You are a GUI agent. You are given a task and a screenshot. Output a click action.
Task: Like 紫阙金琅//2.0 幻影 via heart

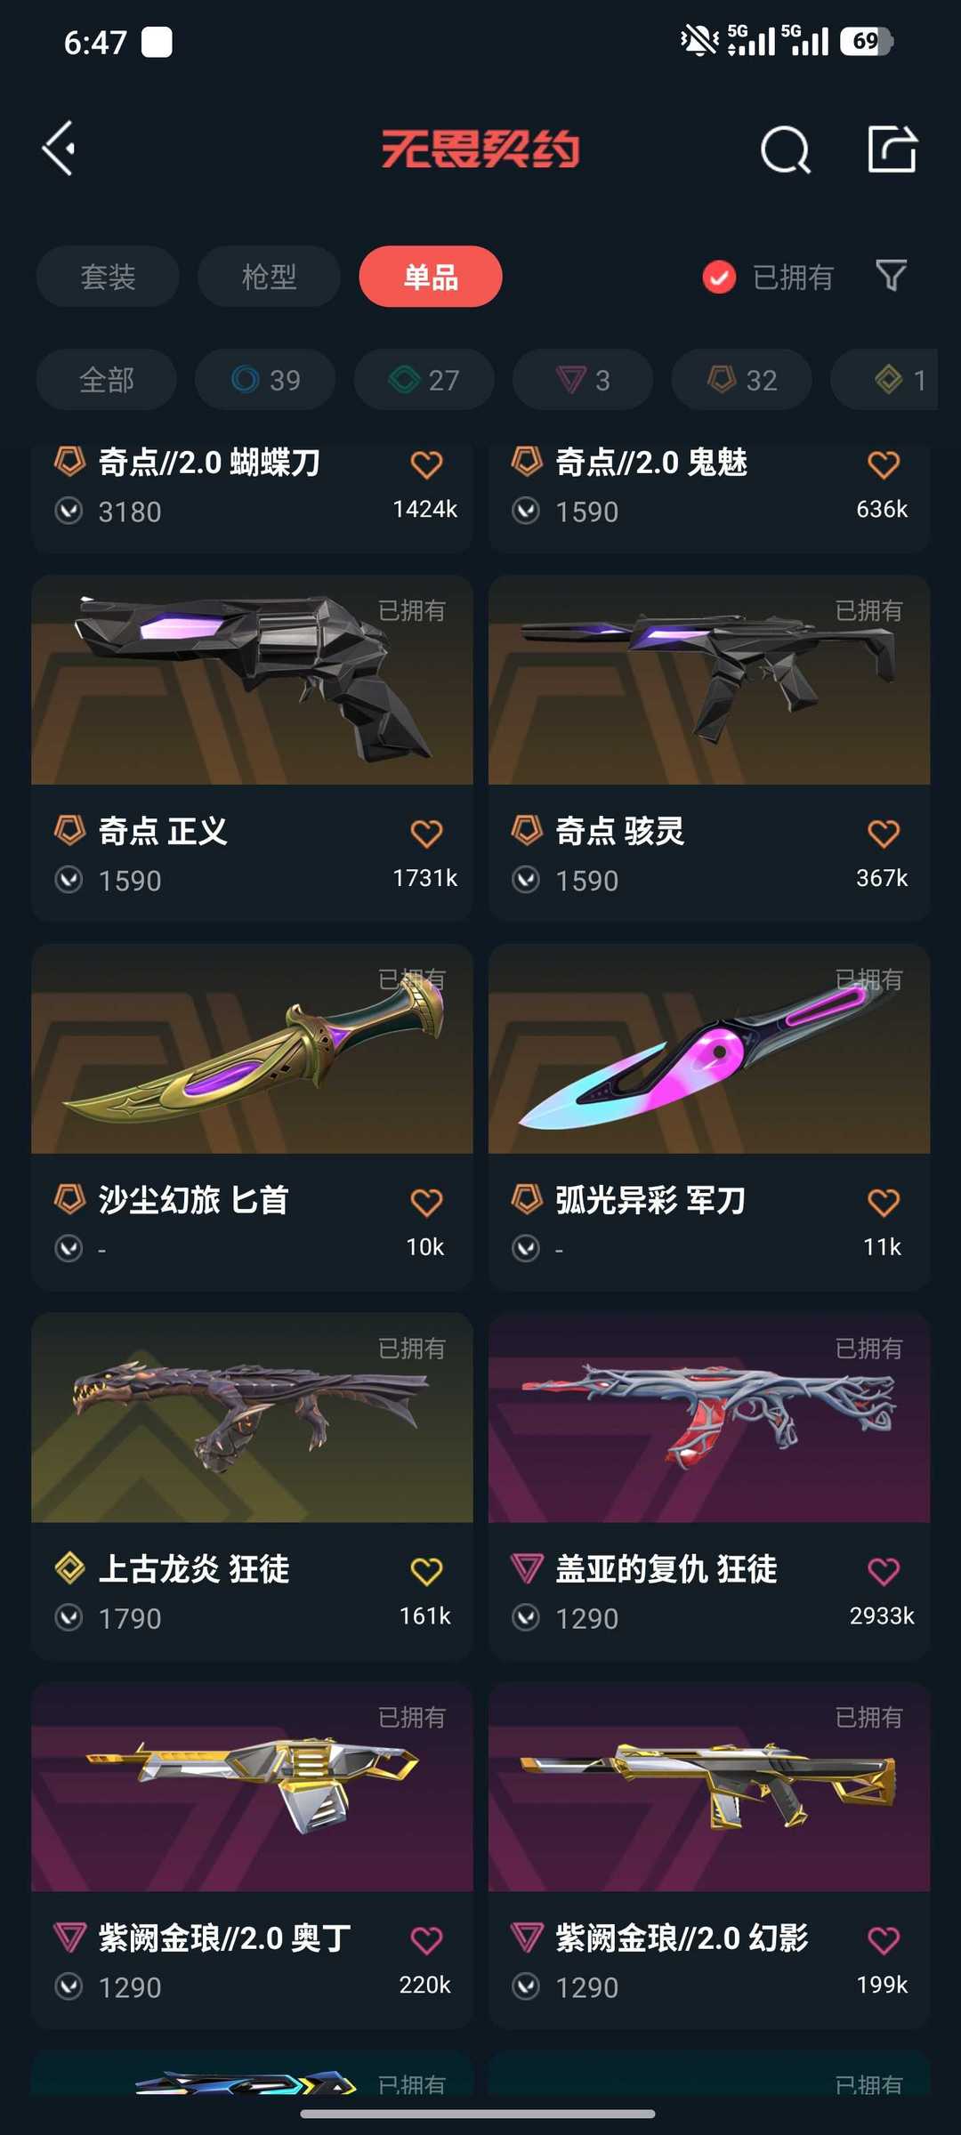[884, 1940]
